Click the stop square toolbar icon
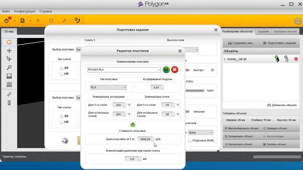 [51, 20]
